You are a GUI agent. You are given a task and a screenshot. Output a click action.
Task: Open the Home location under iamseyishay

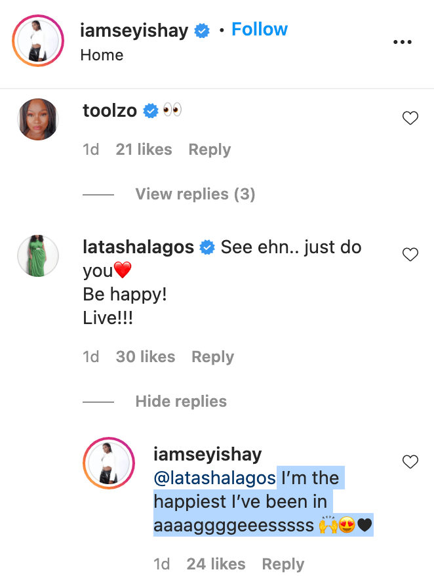coord(102,55)
